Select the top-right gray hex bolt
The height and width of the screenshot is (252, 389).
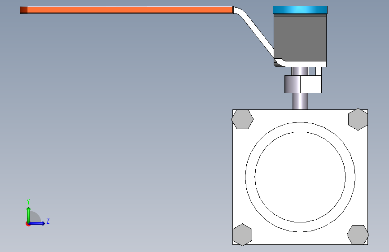click(358, 119)
